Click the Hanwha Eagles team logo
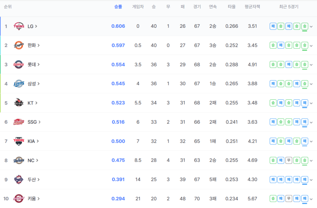The image size is (317, 208). pyautogui.click(x=19, y=45)
